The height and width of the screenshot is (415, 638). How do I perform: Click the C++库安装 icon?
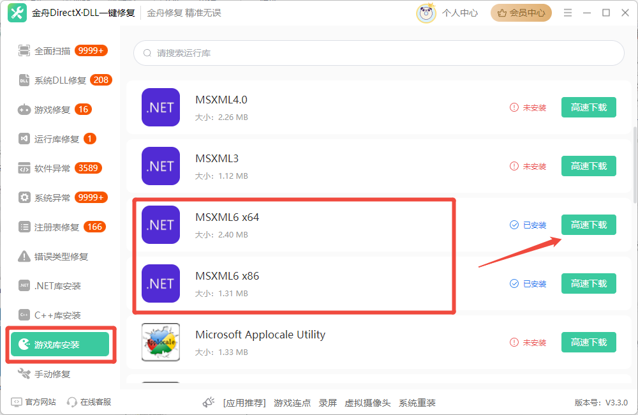click(x=24, y=315)
